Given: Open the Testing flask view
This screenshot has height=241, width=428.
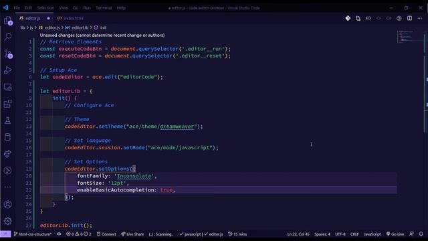Looking at the screenshot, I should [x=8, y=120].
